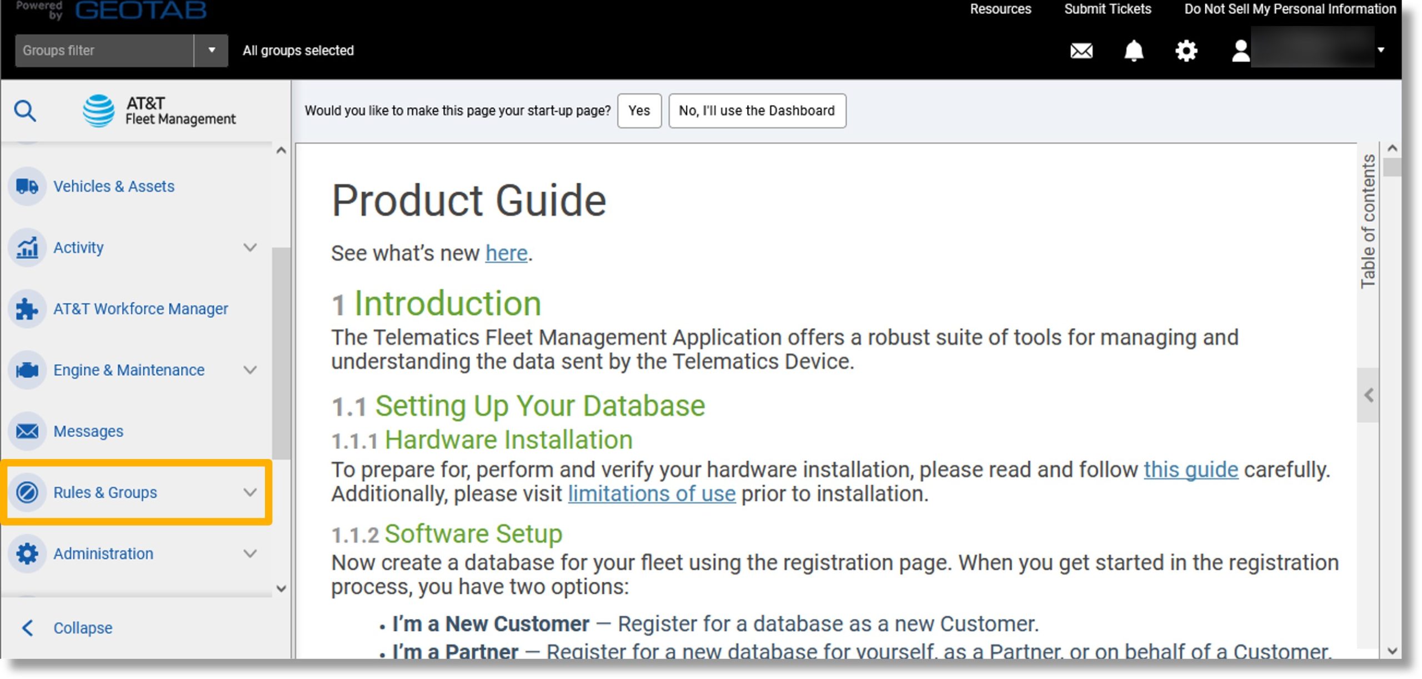Toggle the Groups filter dropdown

click(x=209, y=50)
